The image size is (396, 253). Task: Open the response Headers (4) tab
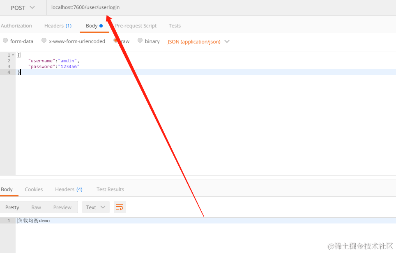(69, 189)
